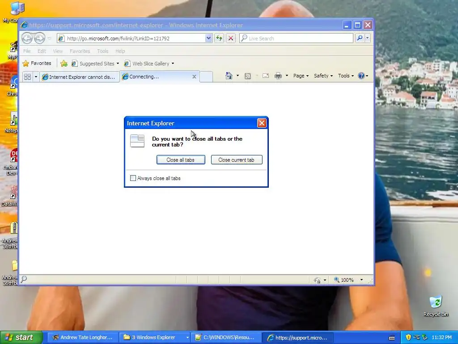Open the View menu
Viewport: 458px width, 344px height.
click(58, 51)
